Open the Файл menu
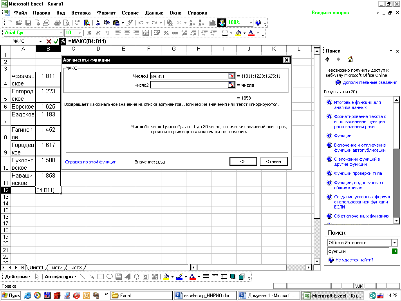Screen dimensions: 401x301 tap(20, 13)
